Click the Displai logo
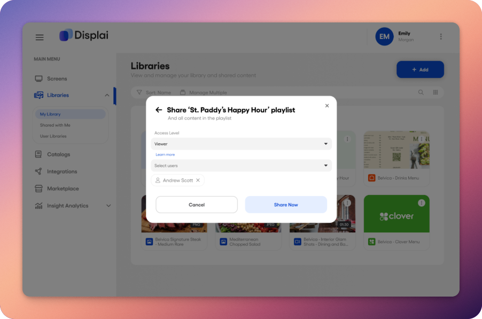 (83, 35)
